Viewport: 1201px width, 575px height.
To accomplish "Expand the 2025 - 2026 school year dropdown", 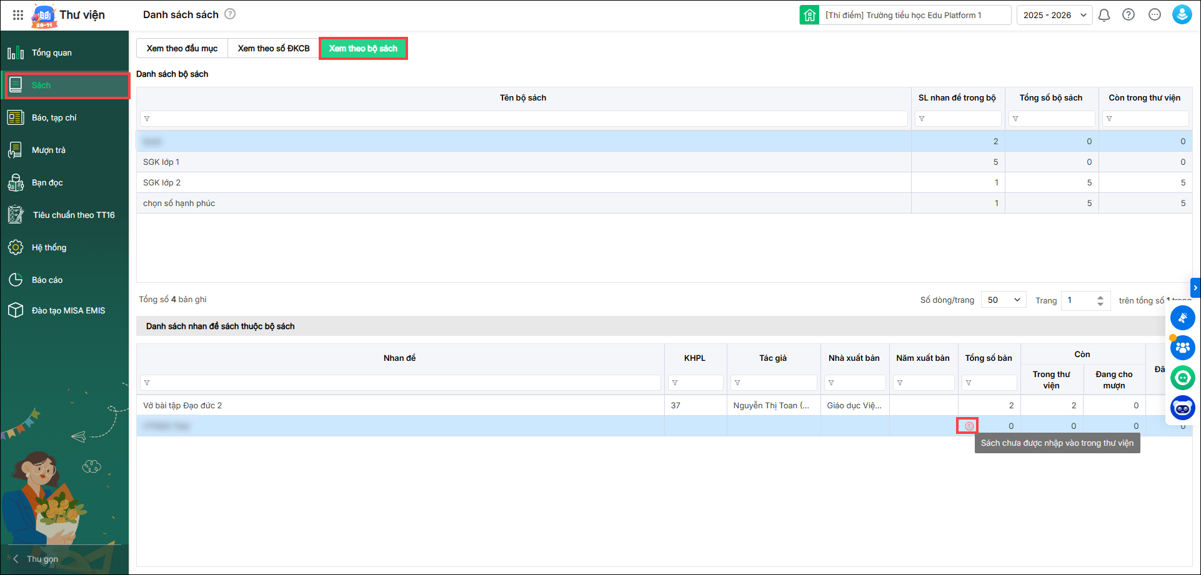I will tap(1055, 15).
